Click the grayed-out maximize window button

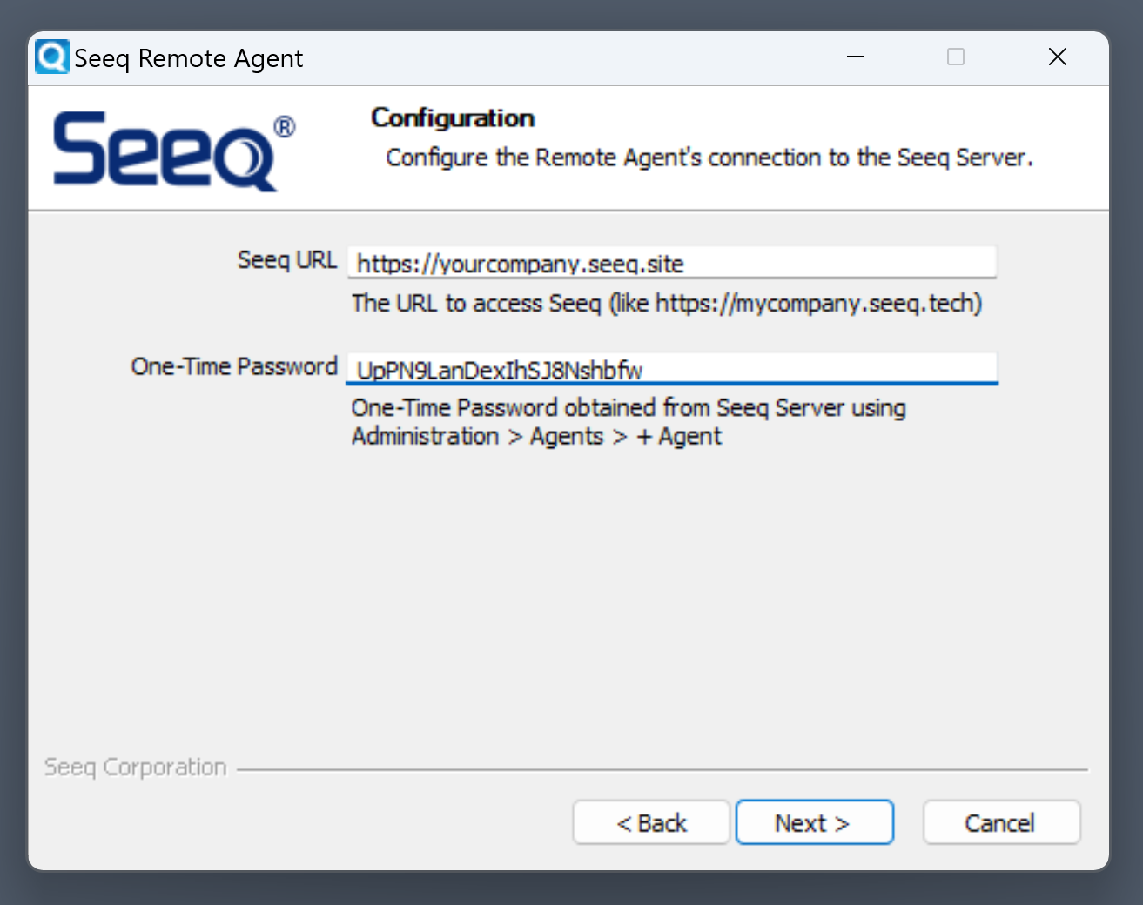[x=955, y=57]
